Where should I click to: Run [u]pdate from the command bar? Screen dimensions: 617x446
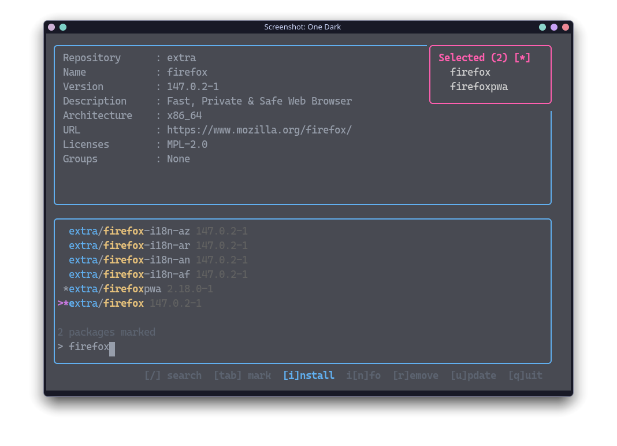tap(473, 375)
